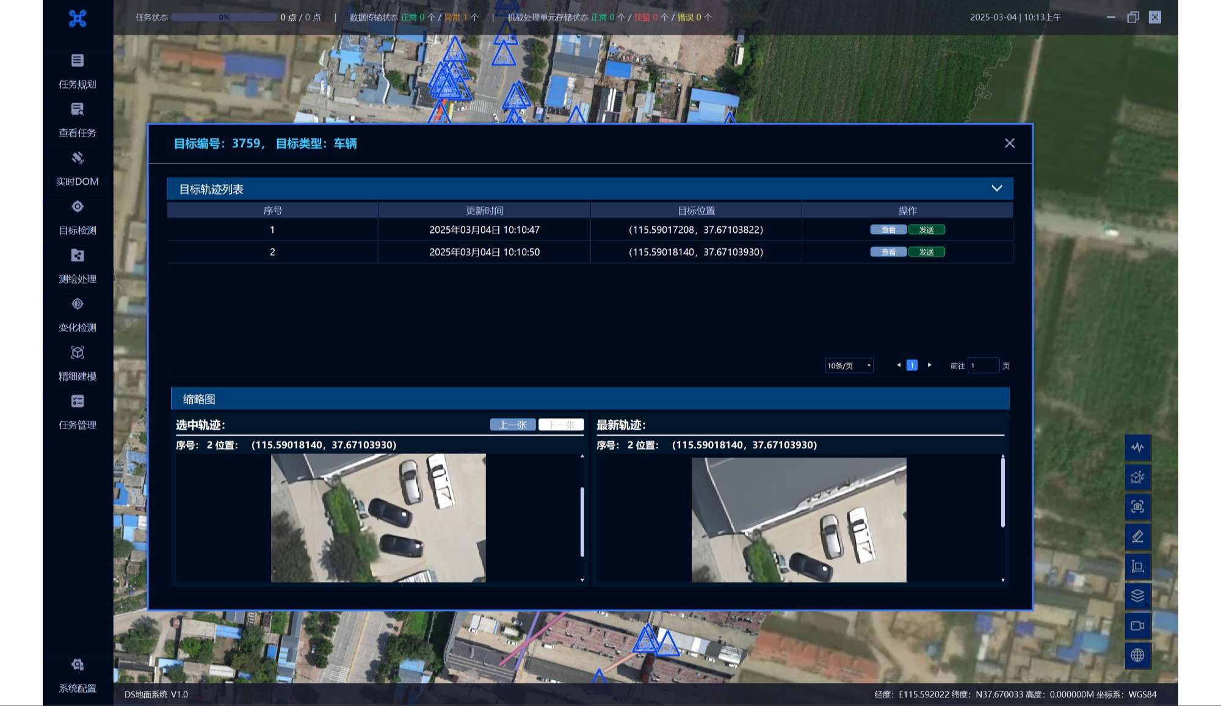Open the 目标检测 target icon
Viewport: 1221px width, 706px height.
77,207
